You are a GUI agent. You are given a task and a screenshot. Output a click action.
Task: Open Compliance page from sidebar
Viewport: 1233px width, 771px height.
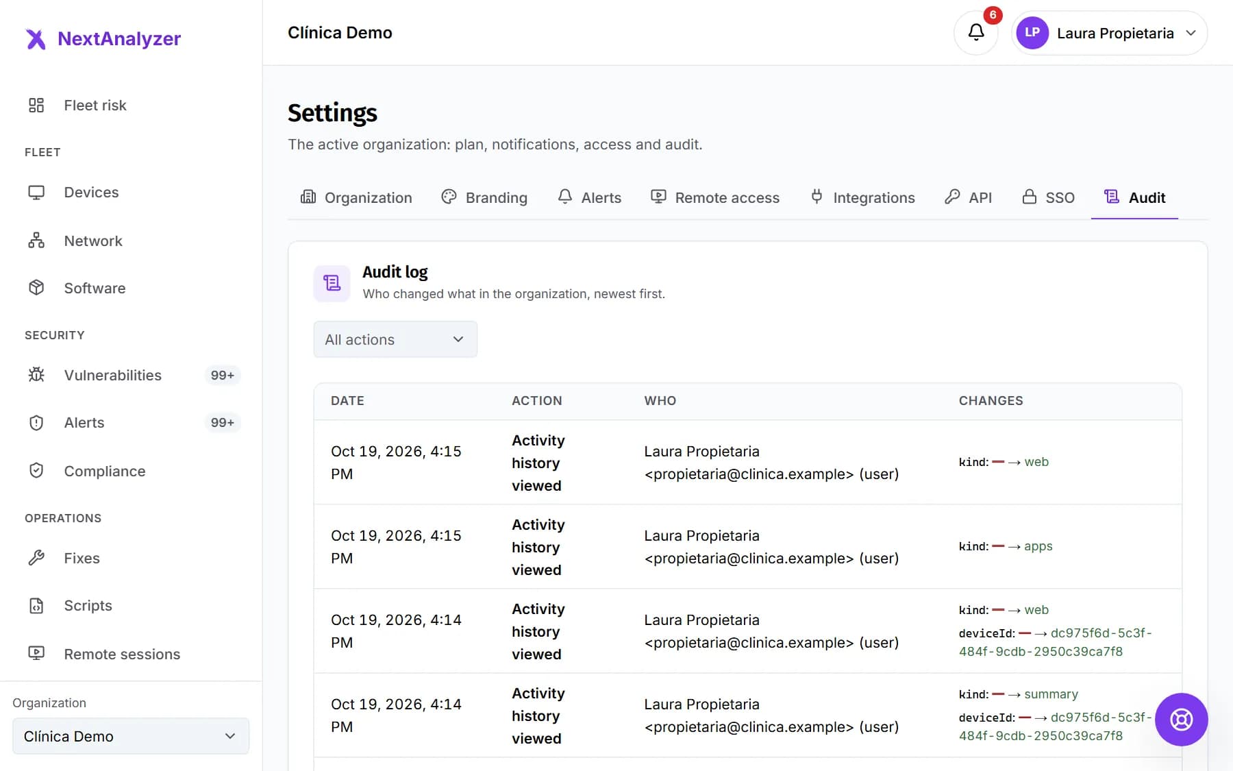pos(131,471)
